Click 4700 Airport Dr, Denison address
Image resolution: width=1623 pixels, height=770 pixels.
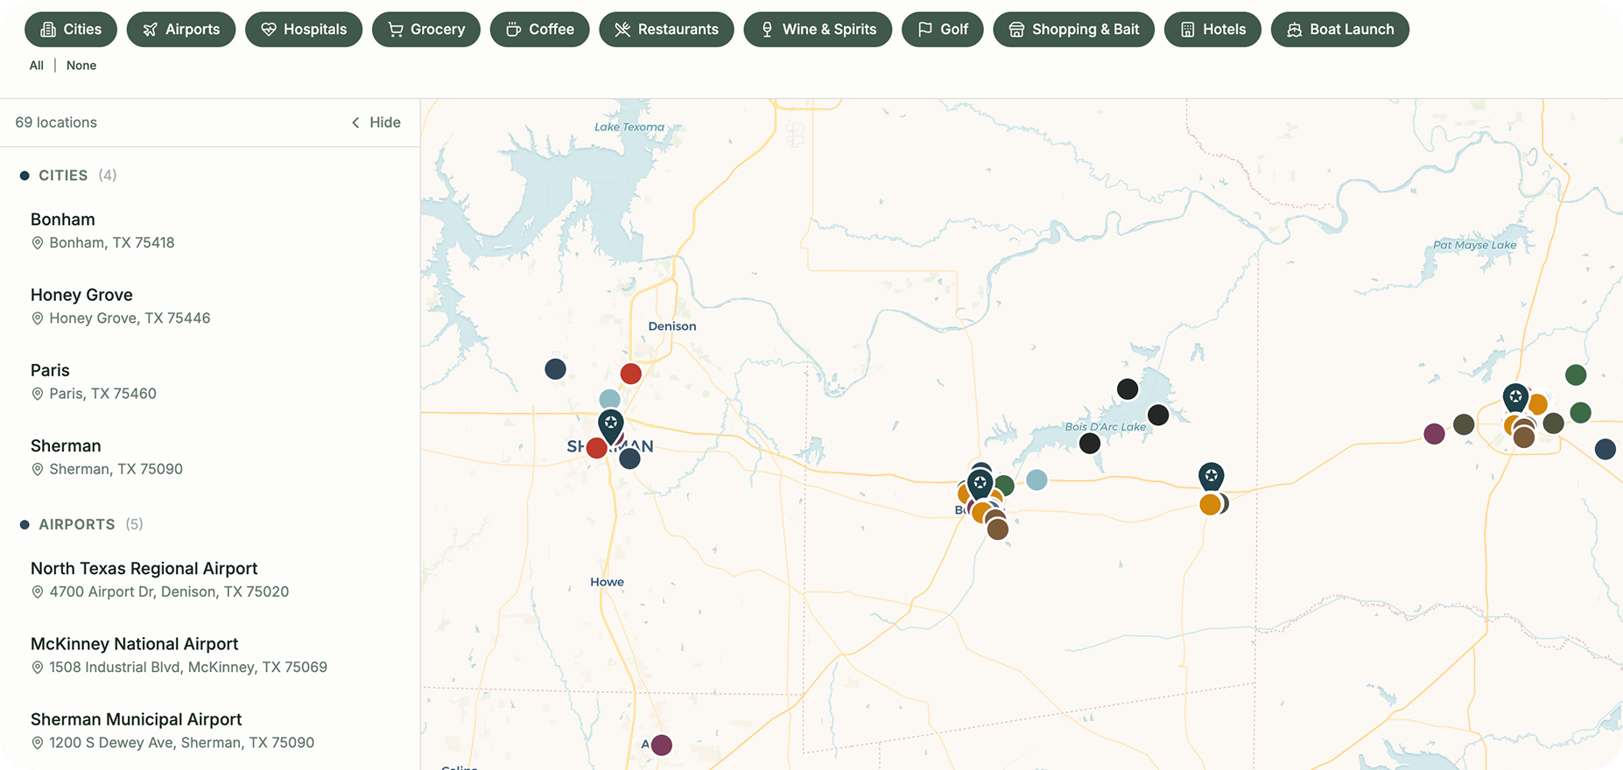point(169,592)
